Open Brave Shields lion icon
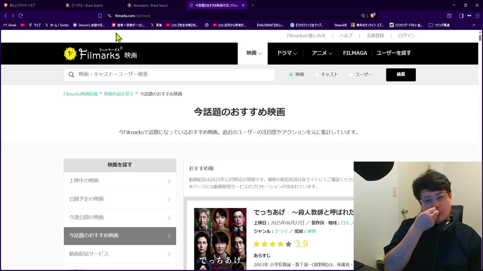Image resolution: width=483 pixels, height=271 pixels. (x=372, y=16)
